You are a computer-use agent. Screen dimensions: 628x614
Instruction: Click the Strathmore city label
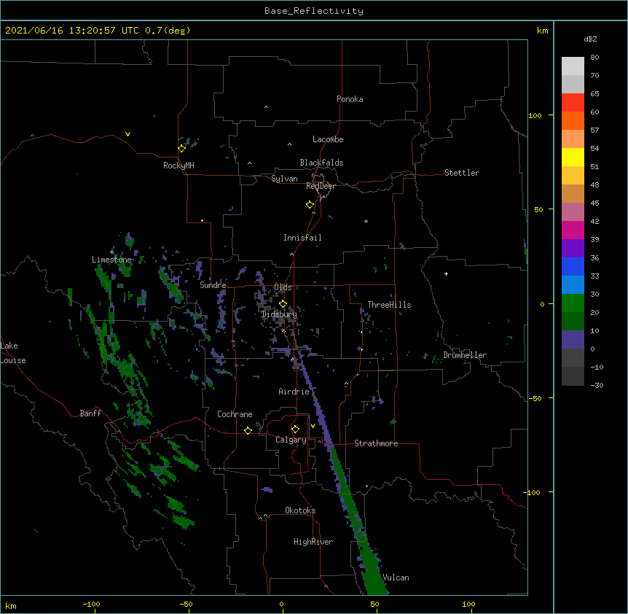[x=376, y=443]
